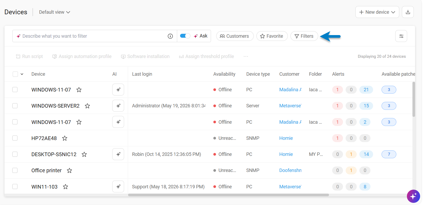423x206 pixels.
Task: Click Assign threshold profile action
Action: (x=206, y=56)
